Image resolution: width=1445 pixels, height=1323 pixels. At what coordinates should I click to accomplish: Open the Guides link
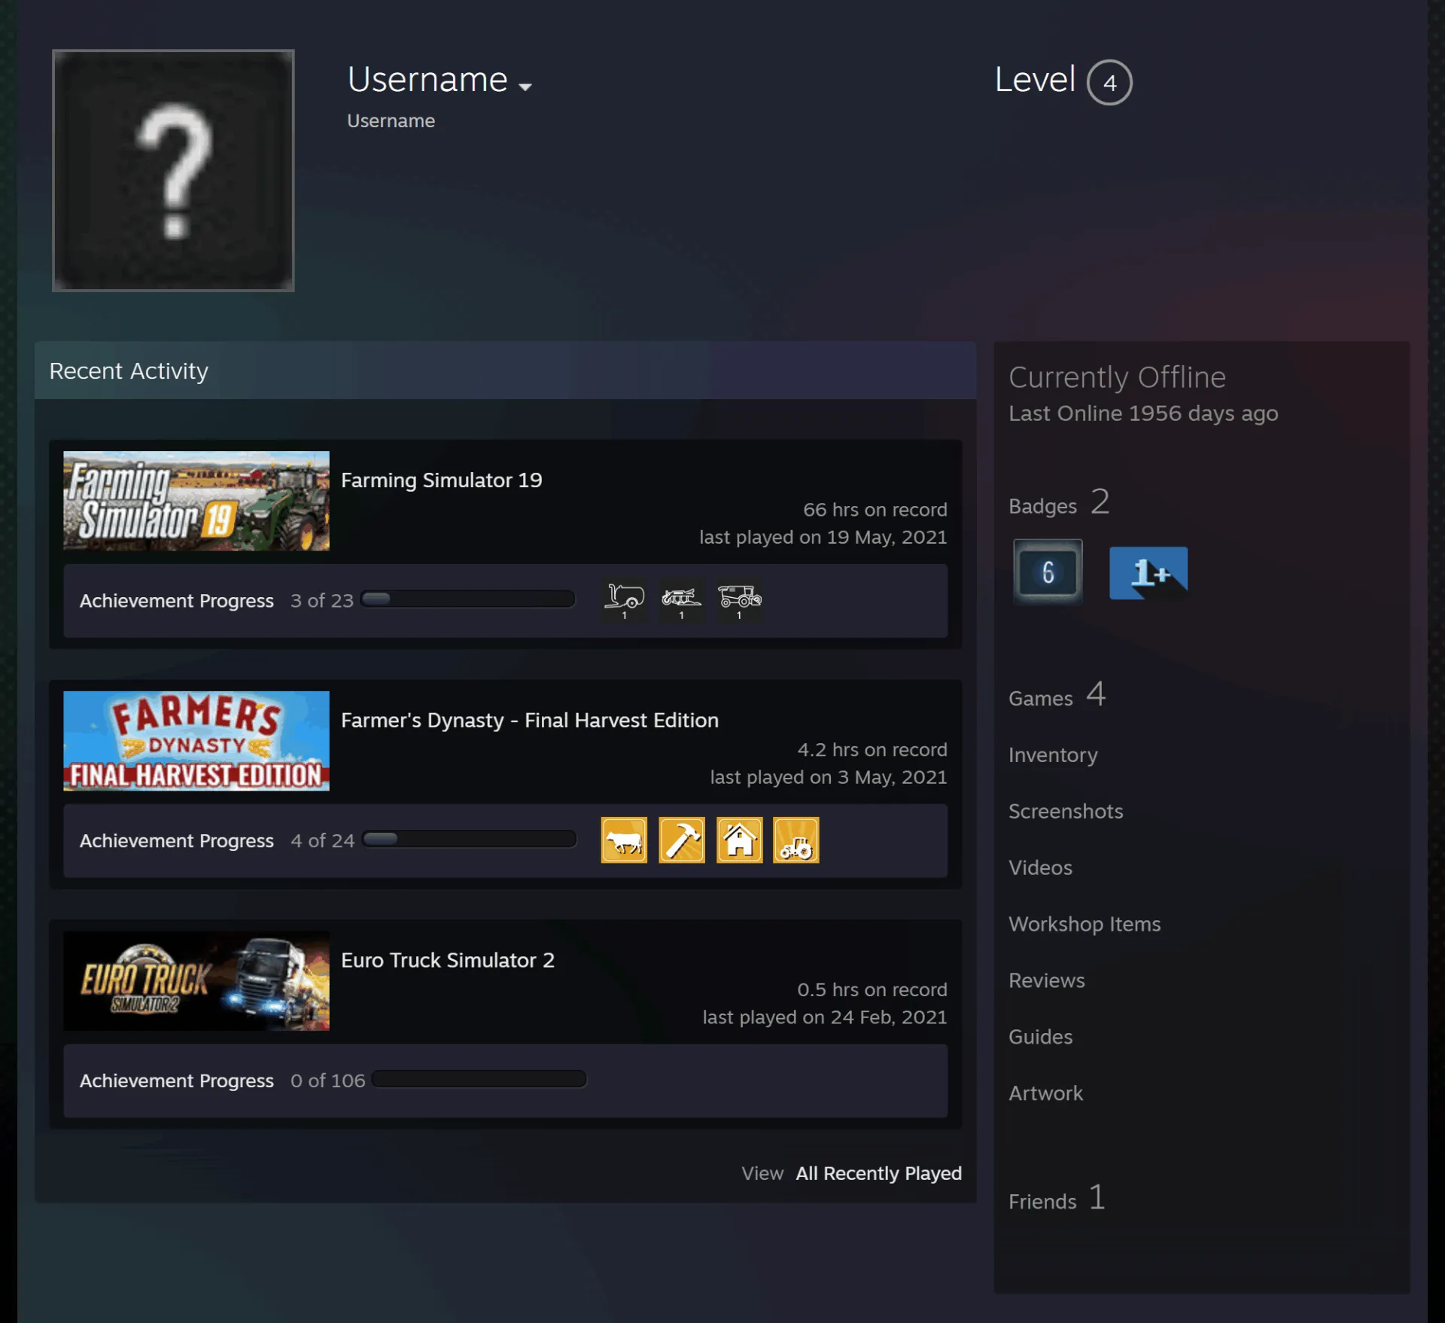1040,1037
